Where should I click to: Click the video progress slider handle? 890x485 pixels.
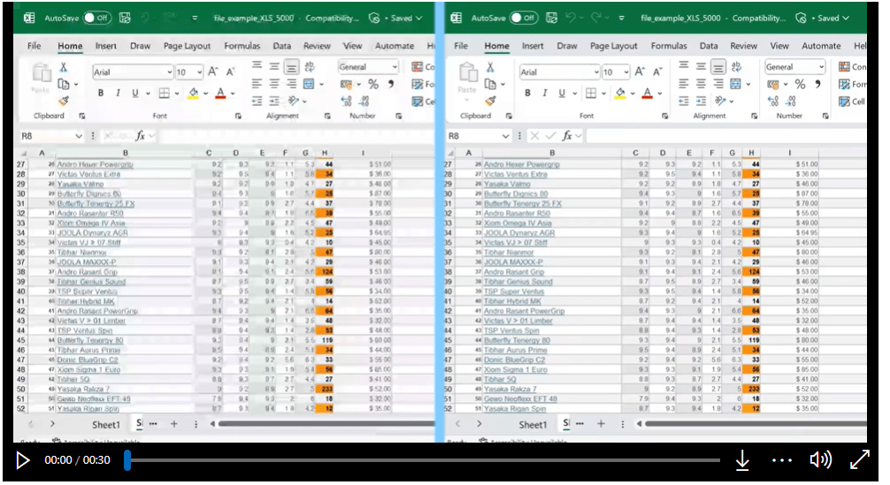point(127,459)
